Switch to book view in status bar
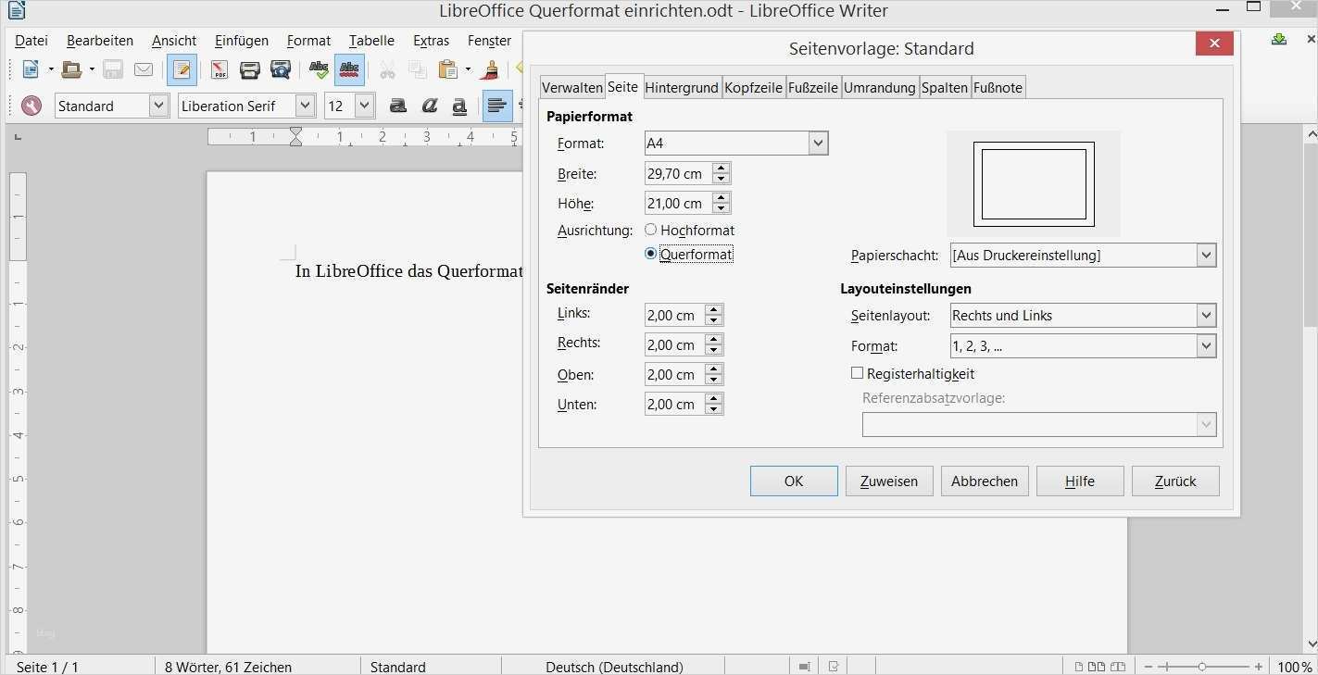The image size is (1318, 675). (x=1118, y=667)
